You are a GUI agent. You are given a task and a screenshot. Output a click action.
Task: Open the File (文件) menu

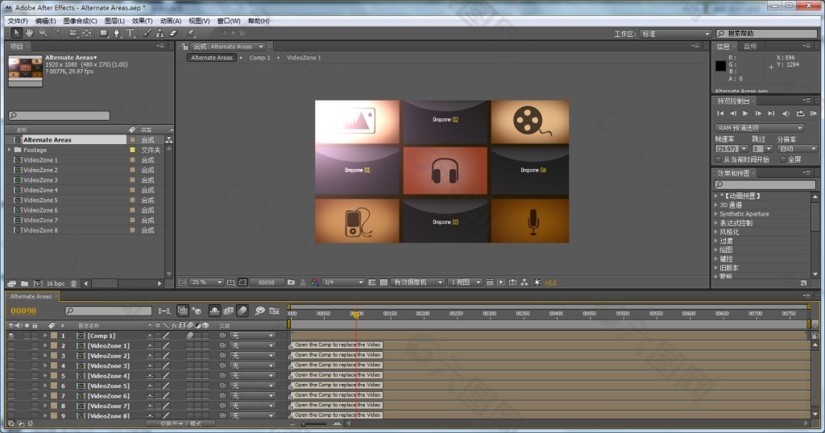[18, 21]
